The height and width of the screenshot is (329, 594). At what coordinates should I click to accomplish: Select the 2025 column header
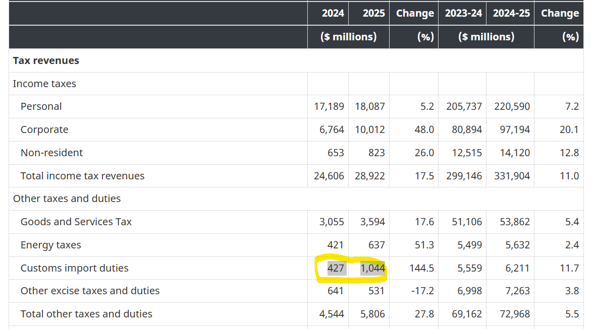click(x=373, y=13)
